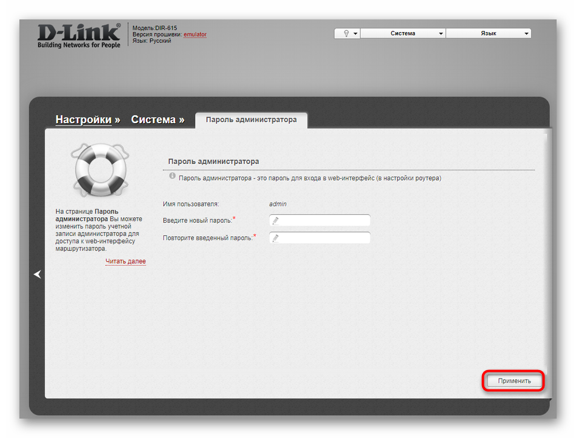Open the Читать далее link
This screenshot has height=438, width=576.
coord(126,261)
